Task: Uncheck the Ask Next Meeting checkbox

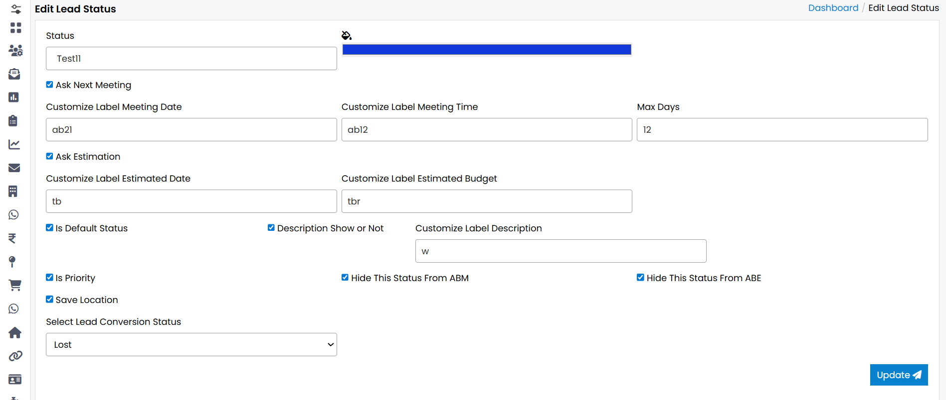Action: coord(49,85)
